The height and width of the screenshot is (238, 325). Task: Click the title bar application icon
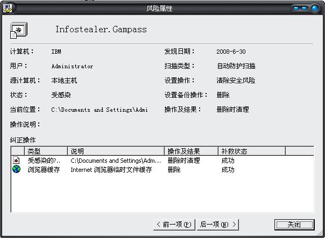pyautogui.click(x=8, y=8)
